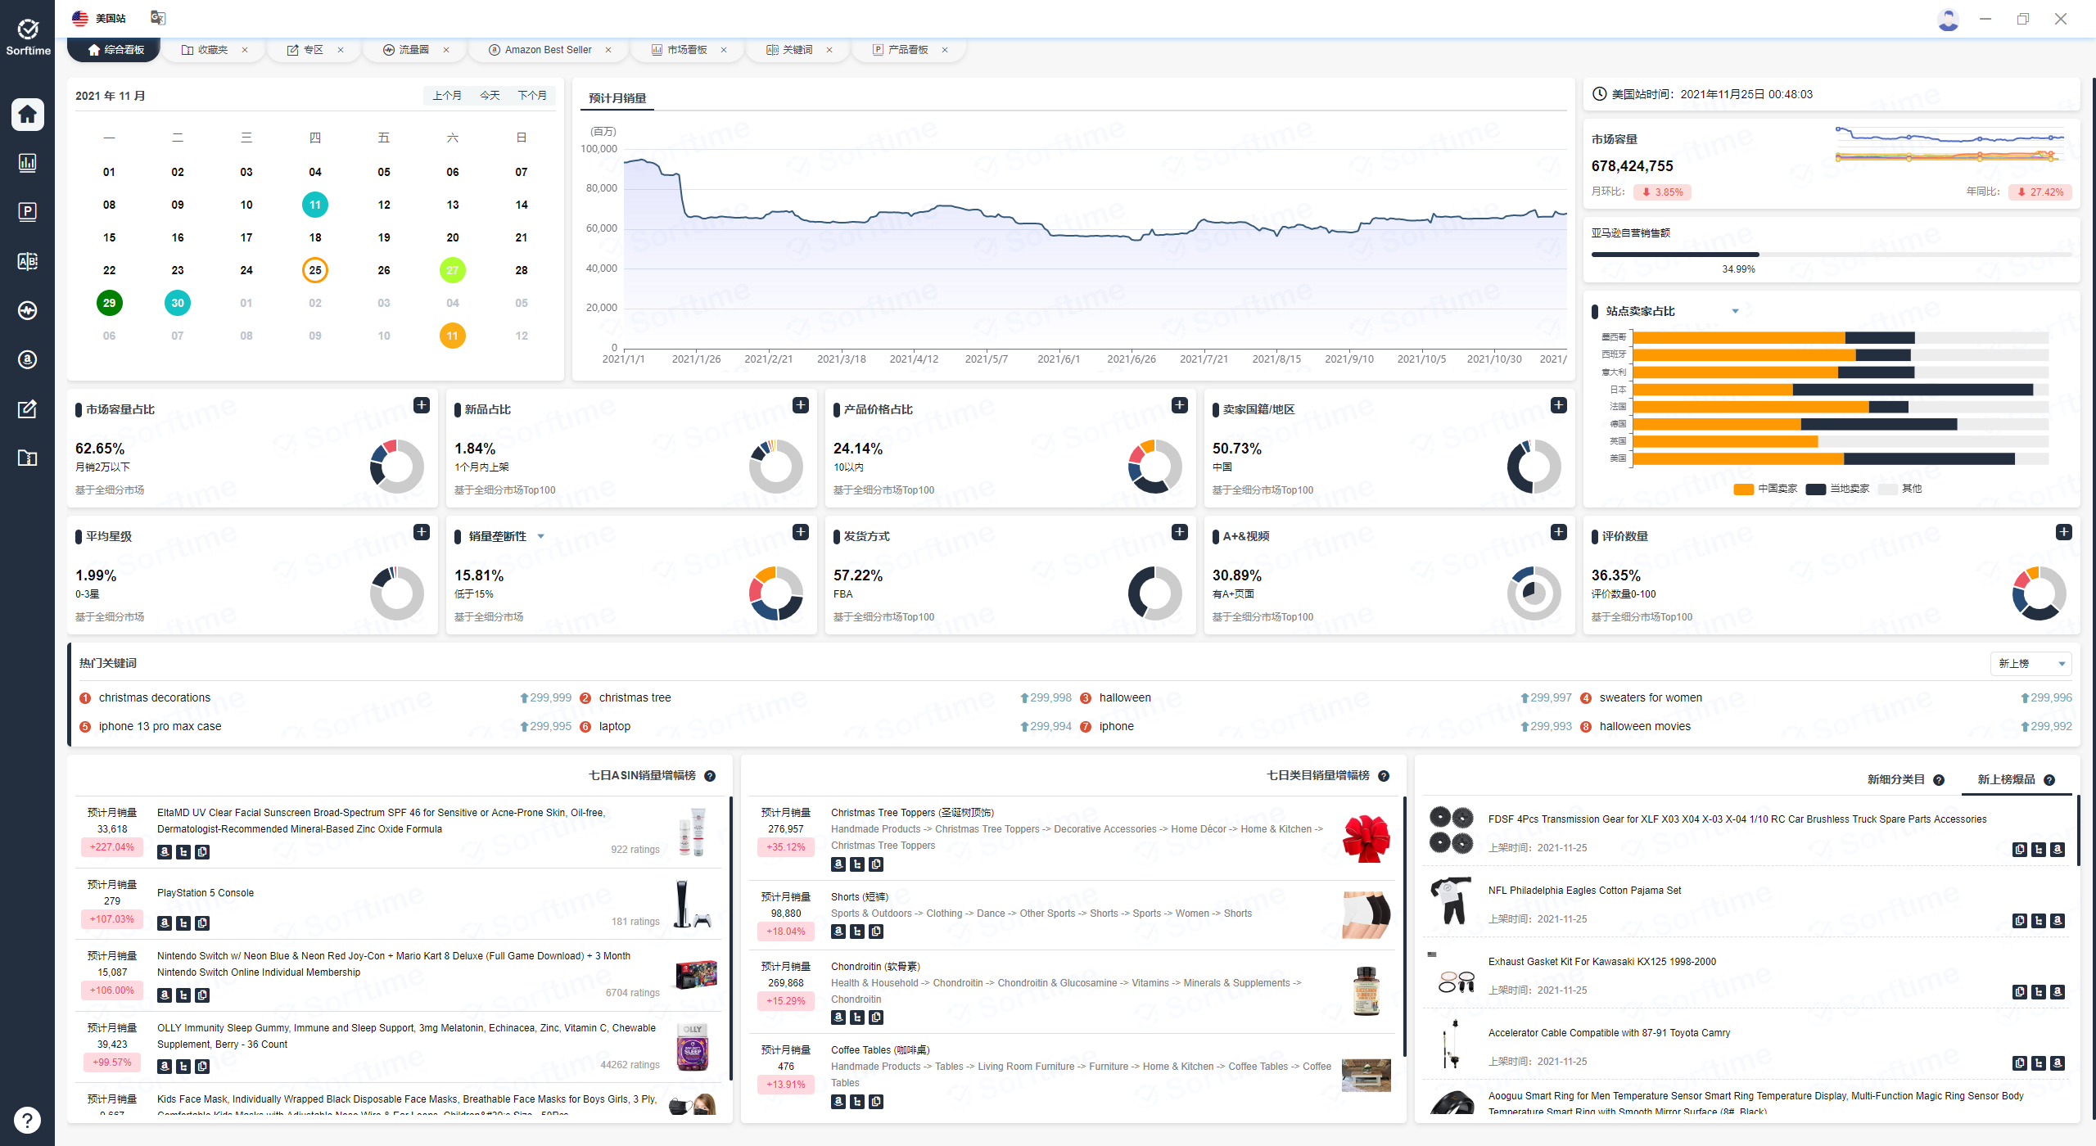Click Amazon icon on NFL Philadelphia Eagles row
This screenshot has width=2096, height=1146.
[2058, 921]
